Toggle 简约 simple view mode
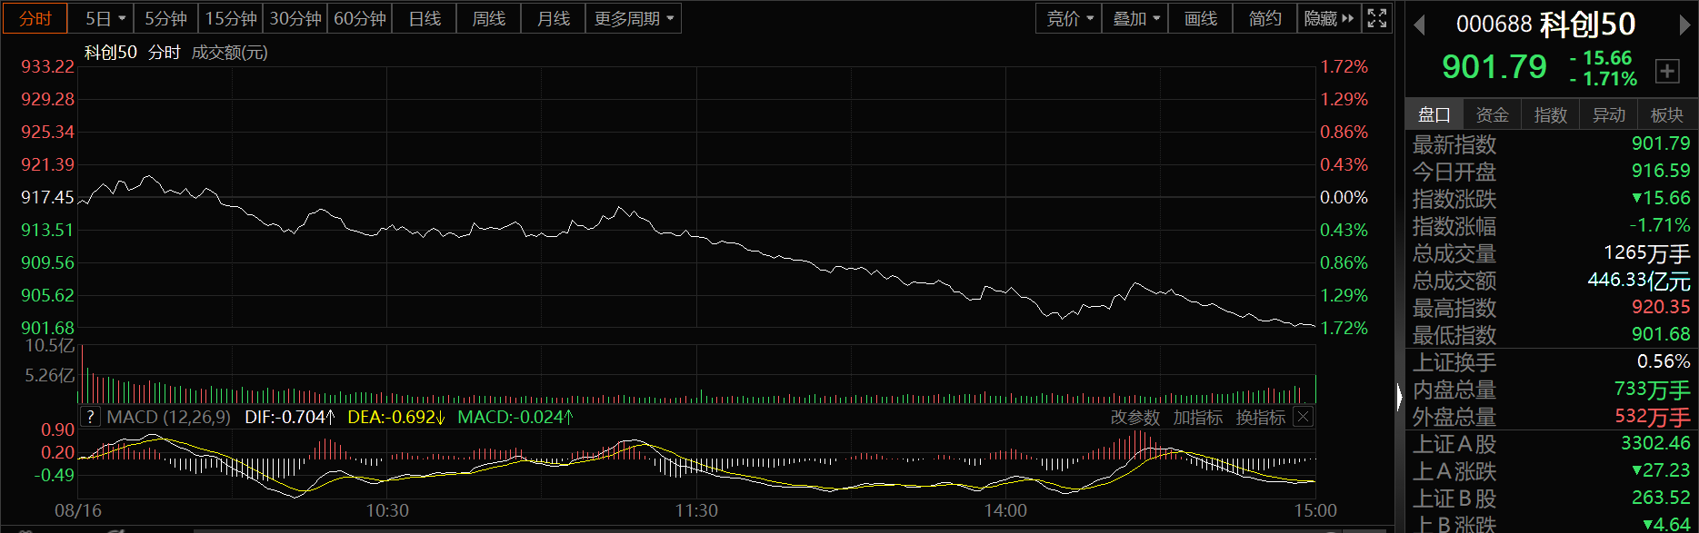Viewport: 1699px width, 533px height. pyautogui.click(x=1264, y=18)
